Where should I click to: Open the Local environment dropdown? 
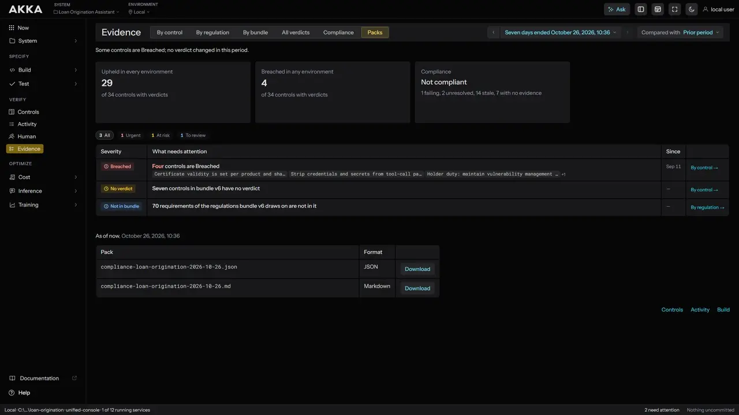pyautogui.click(x=139, y=12)
